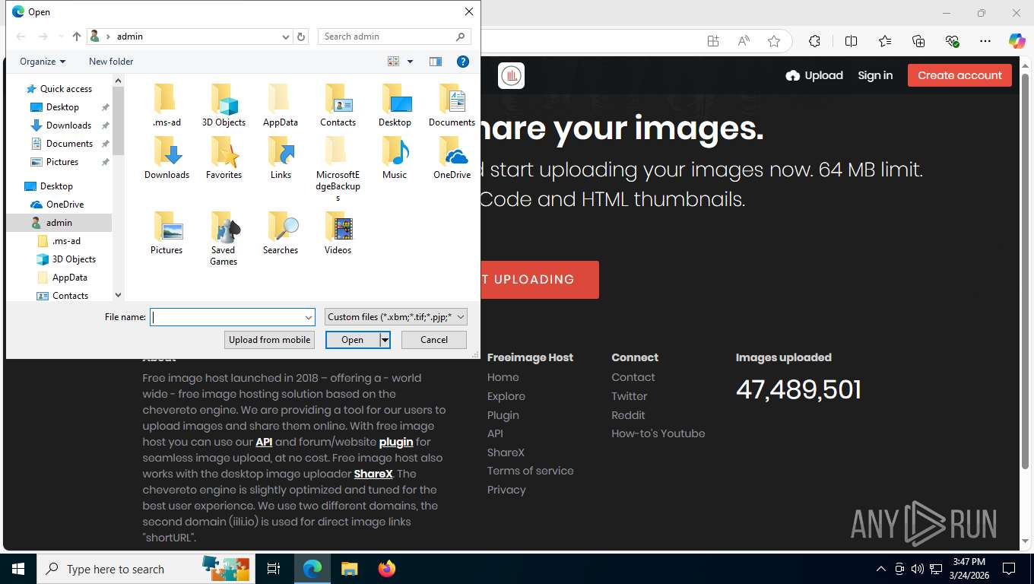1034x584 pixels.
Task: Open Edge Favorites star list icon
Action: point(885,41)
